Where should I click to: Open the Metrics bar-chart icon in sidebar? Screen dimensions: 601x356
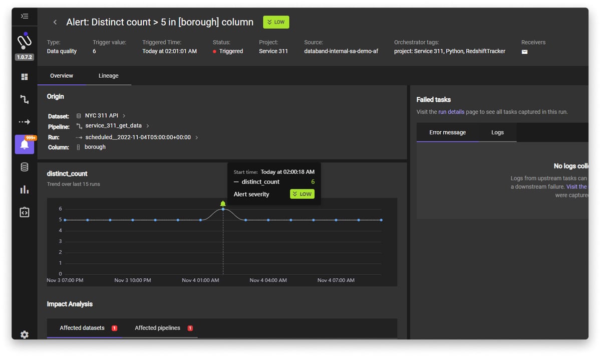coord(24,189)
